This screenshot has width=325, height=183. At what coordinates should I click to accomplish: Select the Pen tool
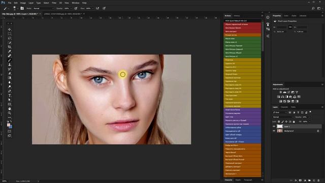pos(9,91)
